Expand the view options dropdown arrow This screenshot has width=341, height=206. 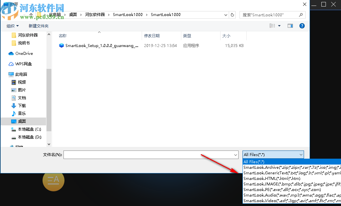pyautogui.click(x=279, y=26)
